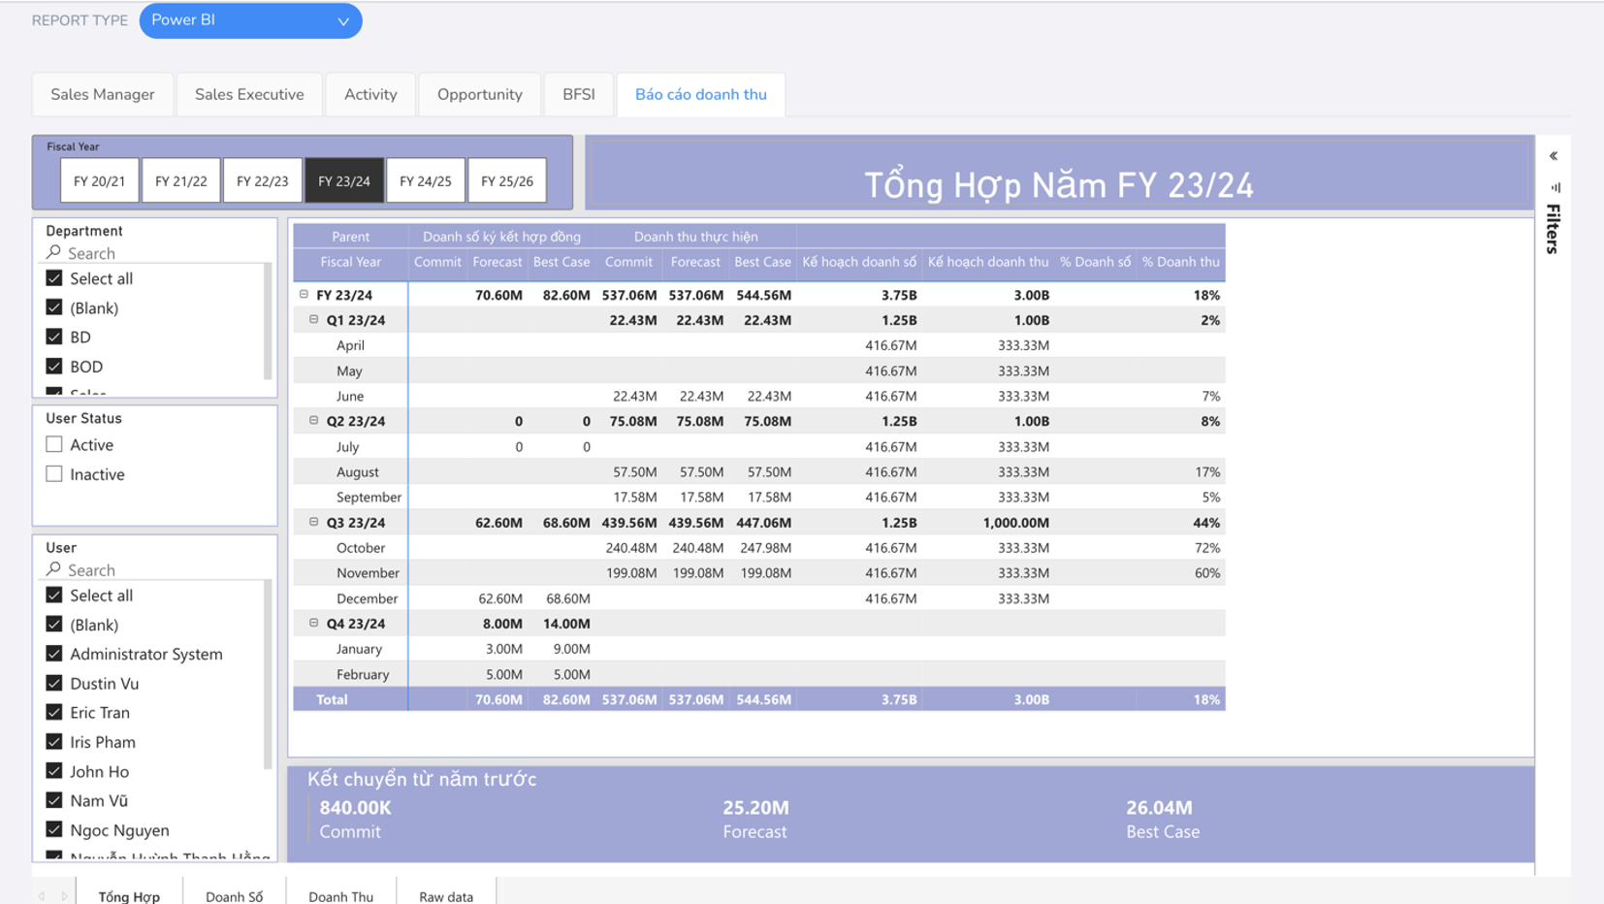Click the September row label
This screenshot has width=1604, height=904.
[x=369, y=497]
